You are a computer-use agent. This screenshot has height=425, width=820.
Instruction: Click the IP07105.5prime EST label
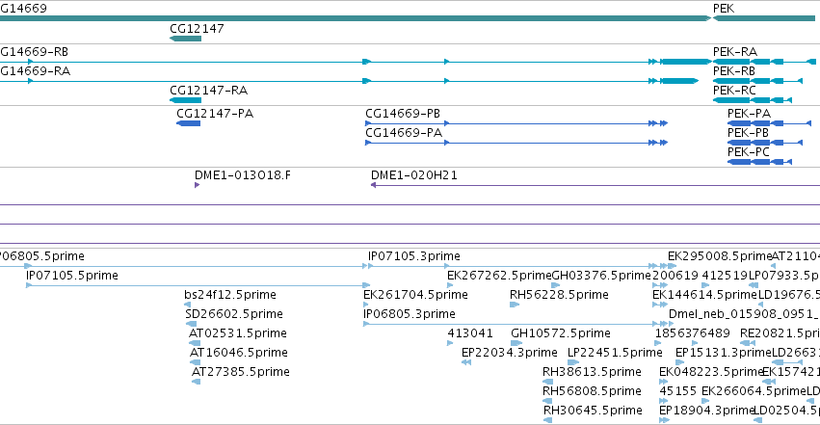tap(72, 276)
